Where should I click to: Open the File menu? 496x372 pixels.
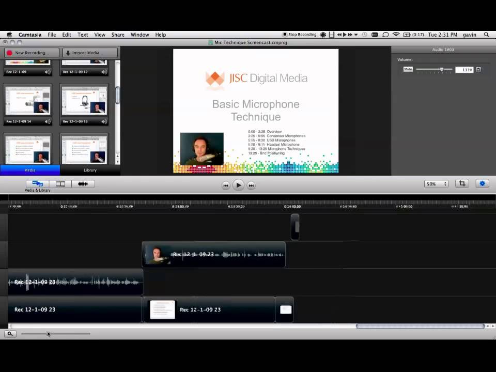(x=52, y=35)
